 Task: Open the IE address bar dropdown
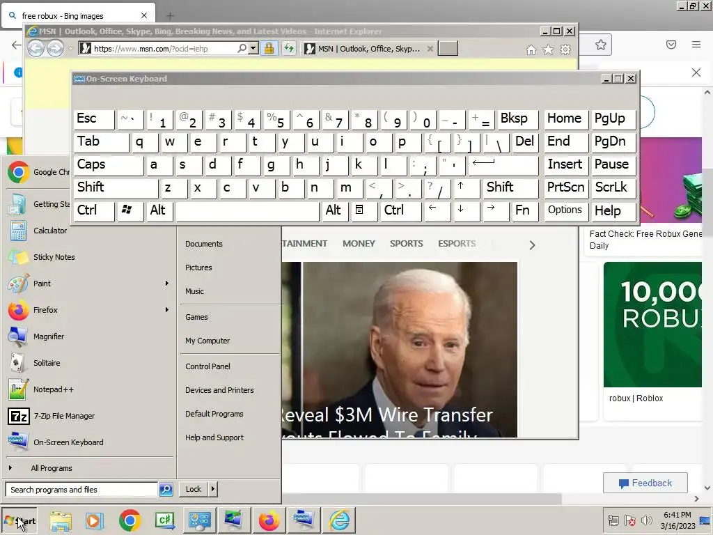coord(253,48)
